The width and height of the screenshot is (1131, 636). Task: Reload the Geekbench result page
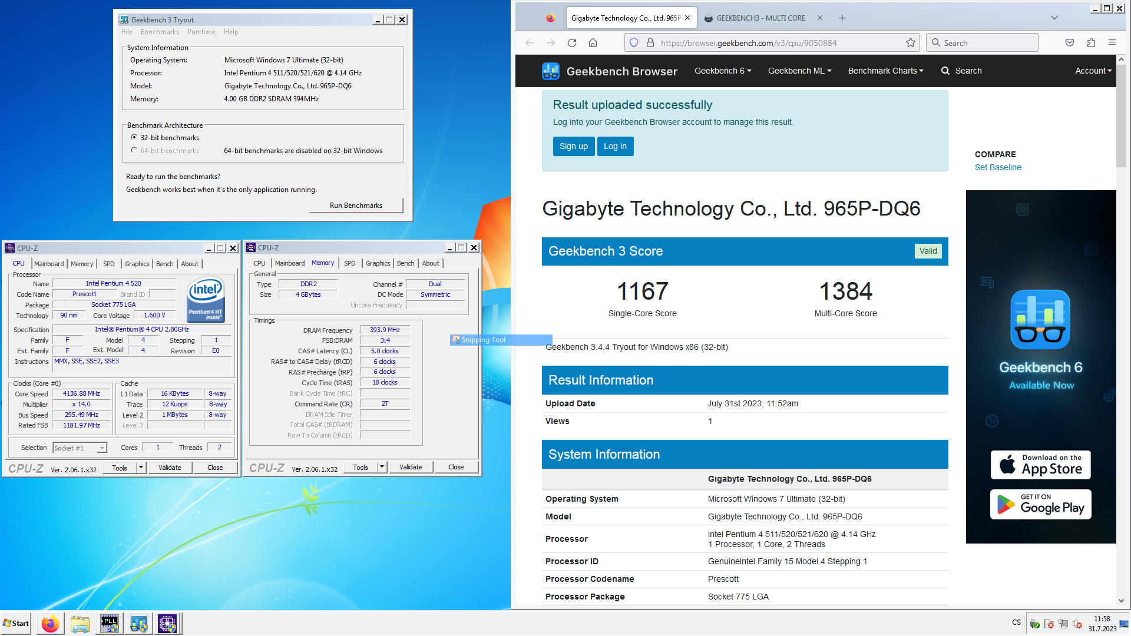[x=571, y=42]
